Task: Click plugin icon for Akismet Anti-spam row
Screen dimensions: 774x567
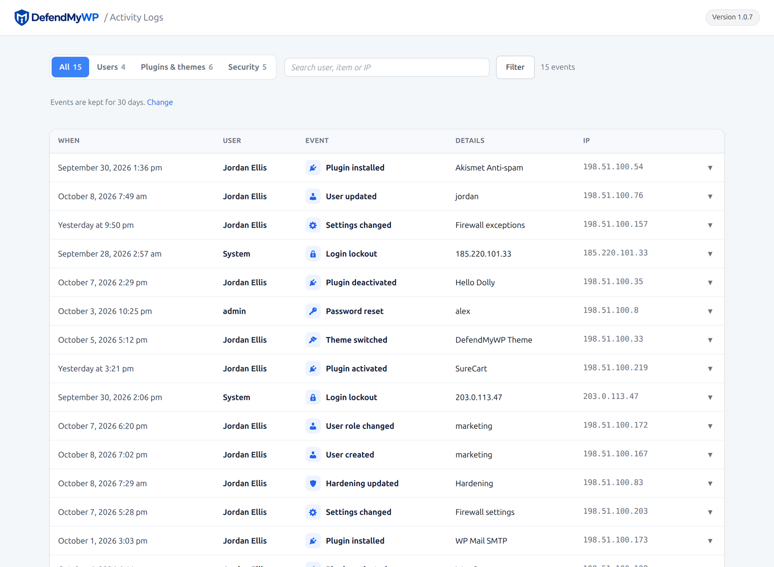Action: 313,168
